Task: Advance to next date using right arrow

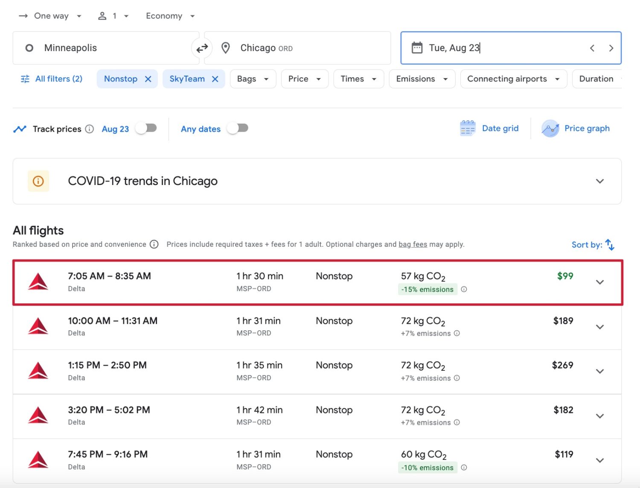Action: pos(611,48)
